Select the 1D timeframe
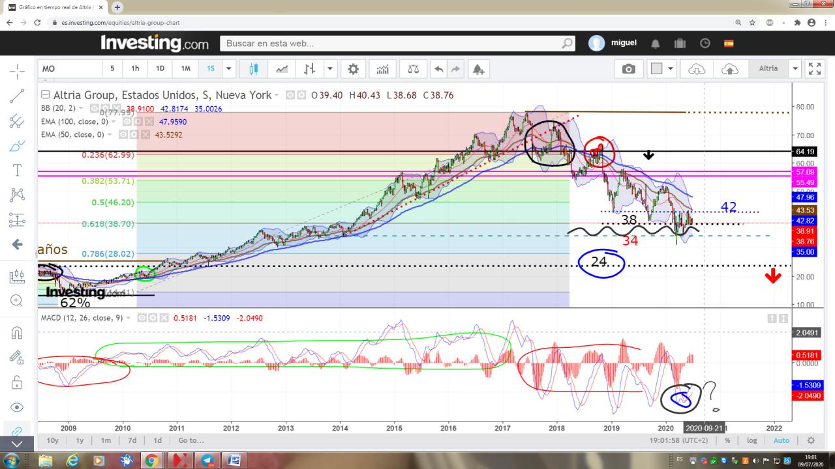Screen dimensions: 835x469 [x=160, y=68]
